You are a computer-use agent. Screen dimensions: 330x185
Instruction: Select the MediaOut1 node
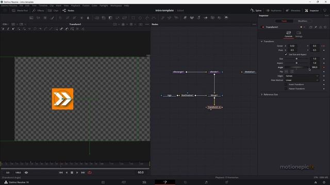(x=250, y=72)
